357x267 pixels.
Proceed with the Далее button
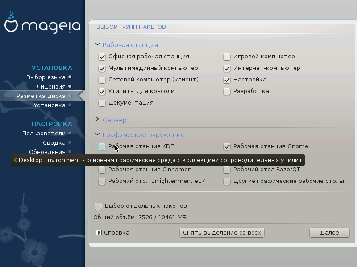pos(329,233)
